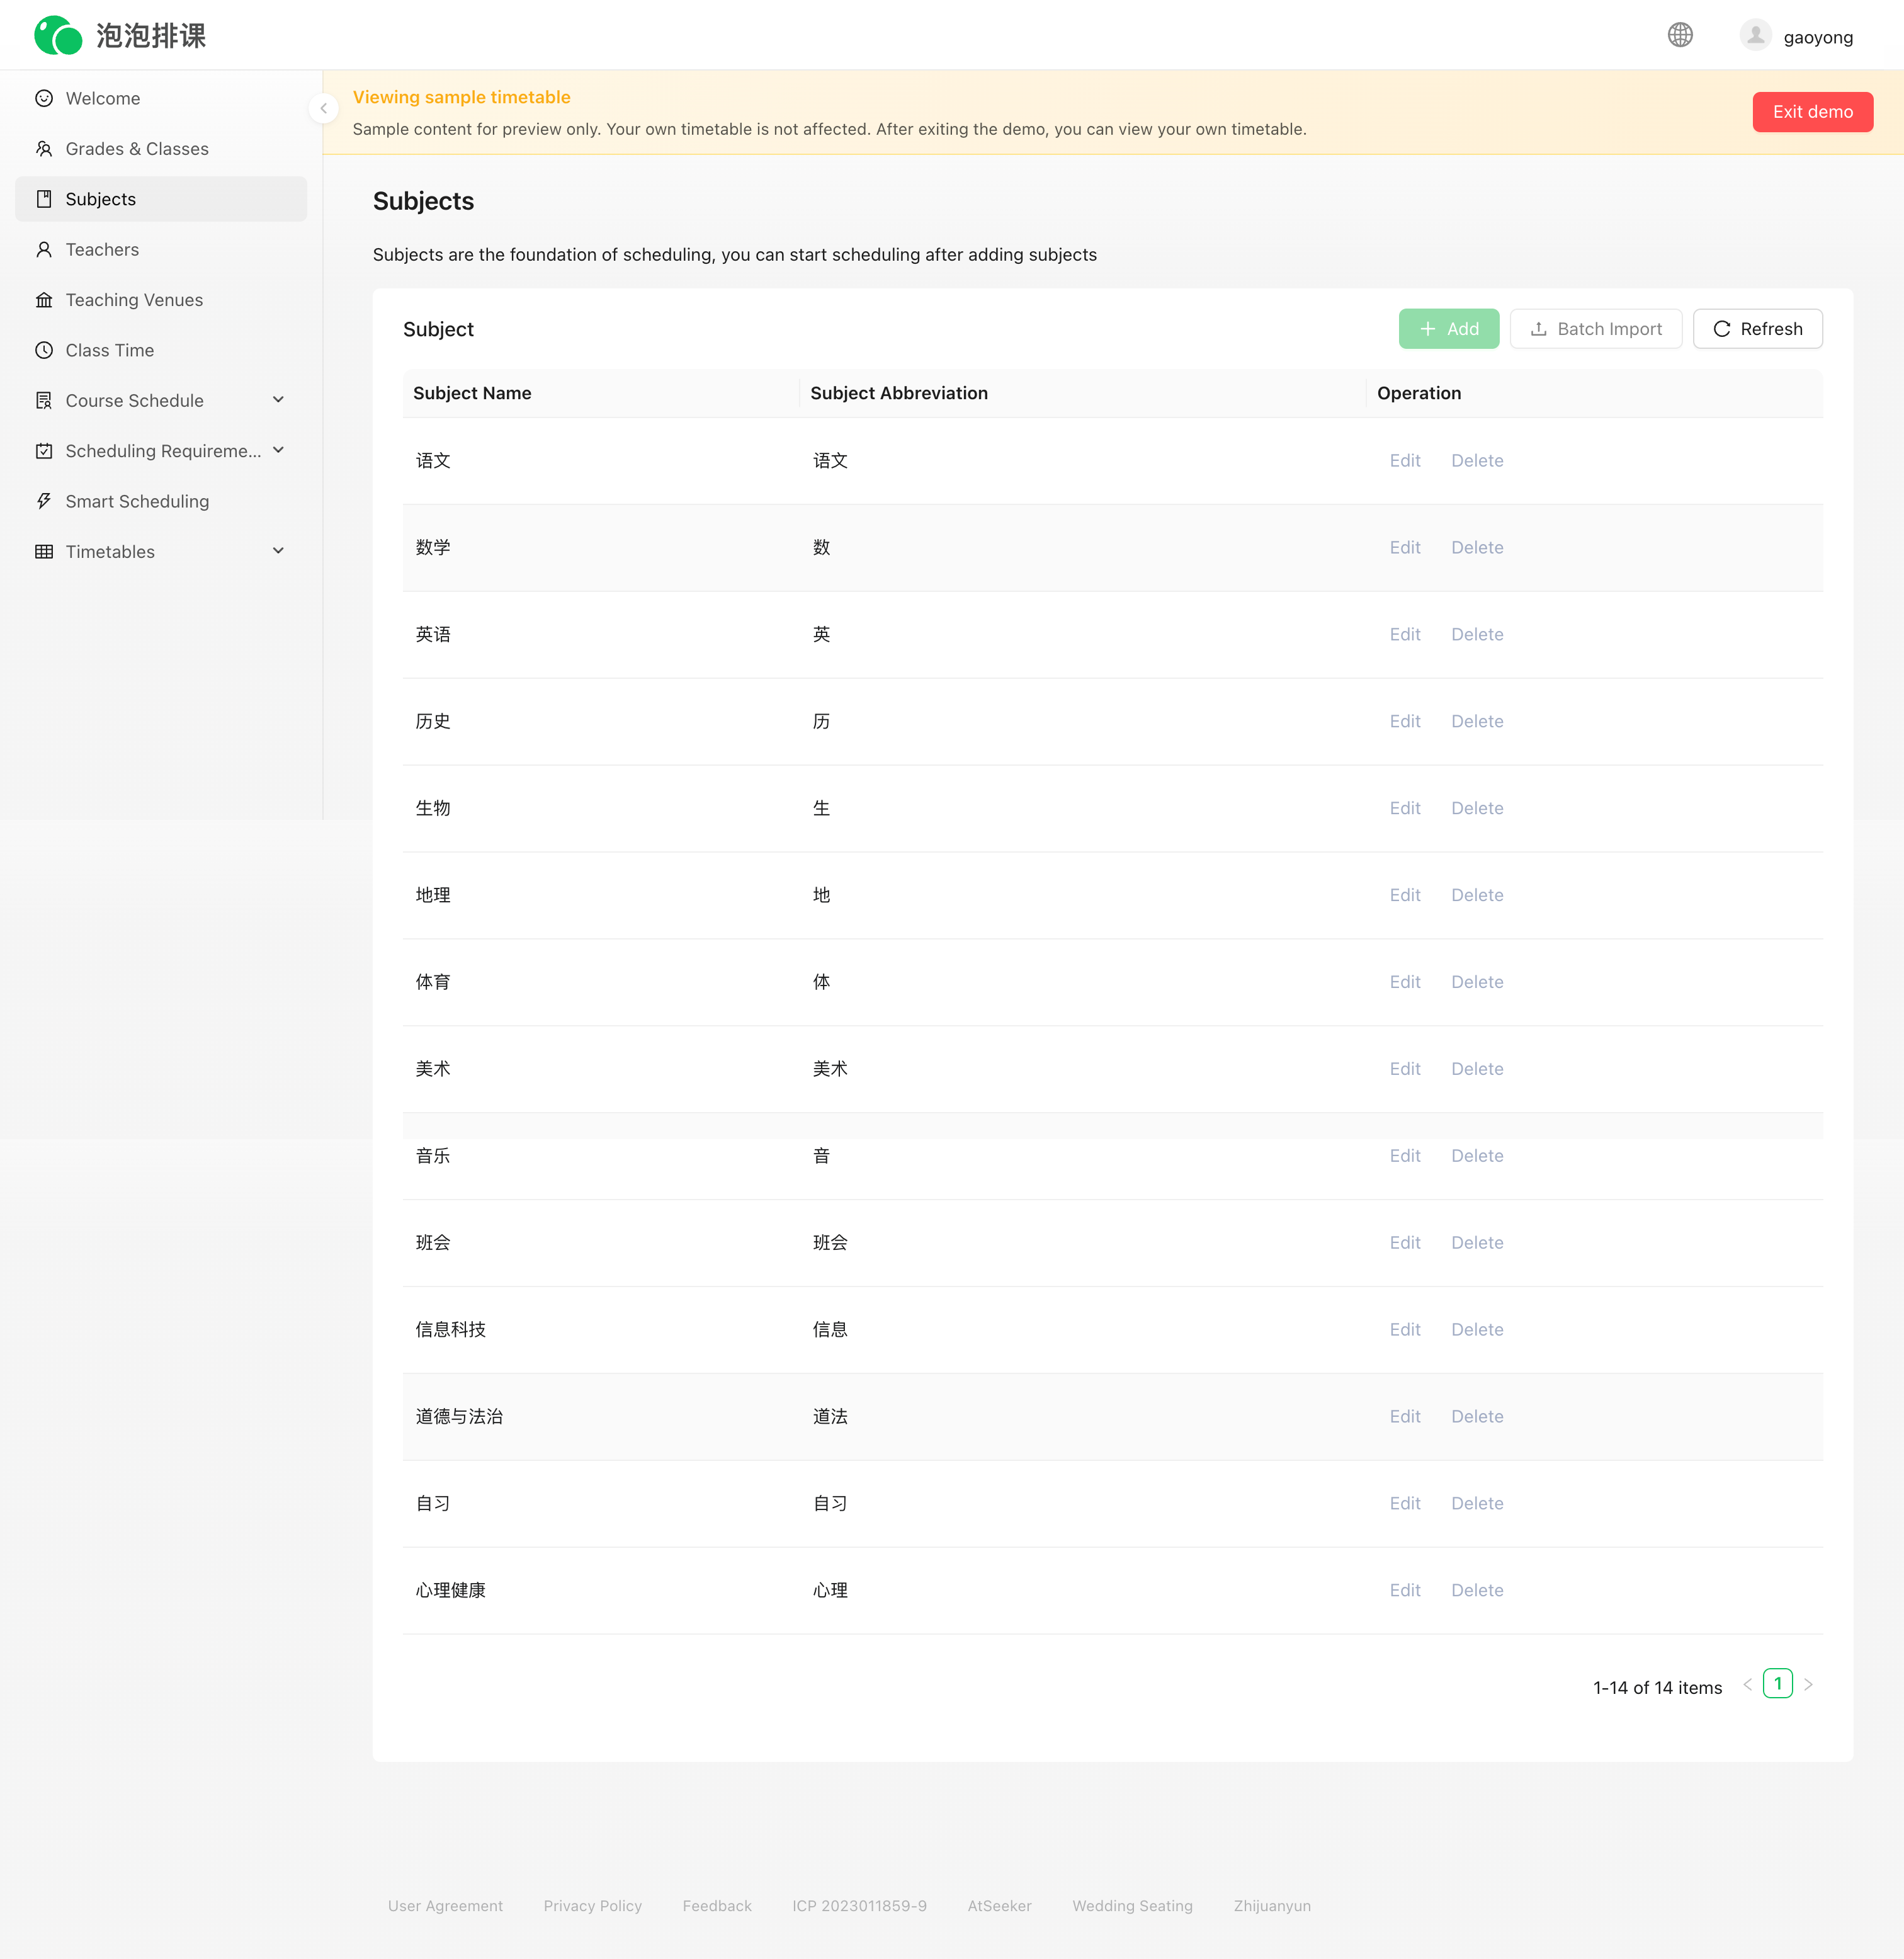Click the gaoyong user avatar

(x=1755, y=35)
